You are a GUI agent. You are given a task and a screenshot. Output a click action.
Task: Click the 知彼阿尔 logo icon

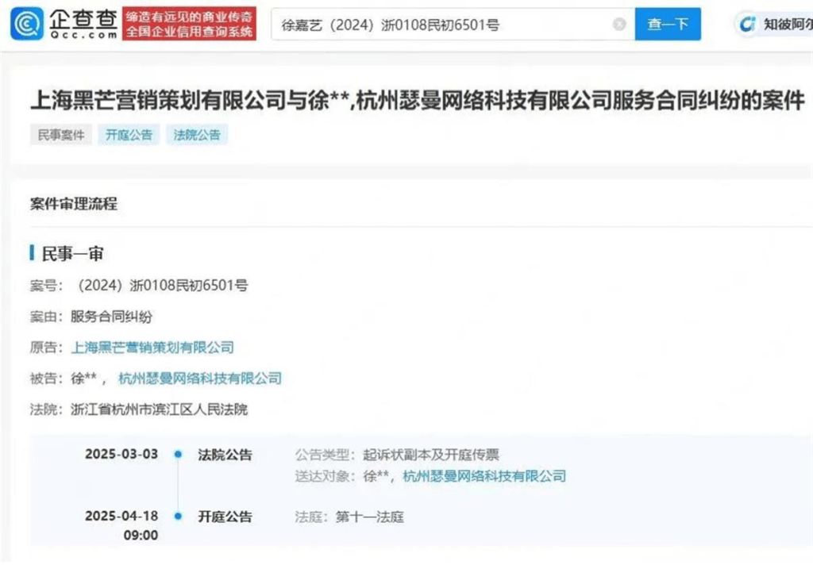click(x=747, y=25)
